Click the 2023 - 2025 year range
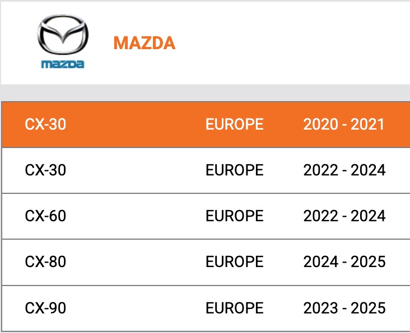This screenshot has height=333, width=410. point(344,307)
